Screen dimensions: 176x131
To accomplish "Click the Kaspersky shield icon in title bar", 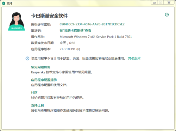I will tap(4, 3).
